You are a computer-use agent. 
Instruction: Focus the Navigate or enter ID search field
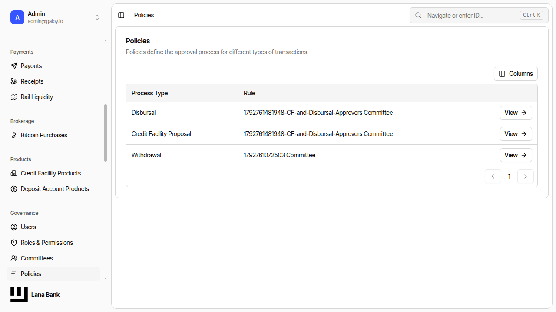click(479, 15)
